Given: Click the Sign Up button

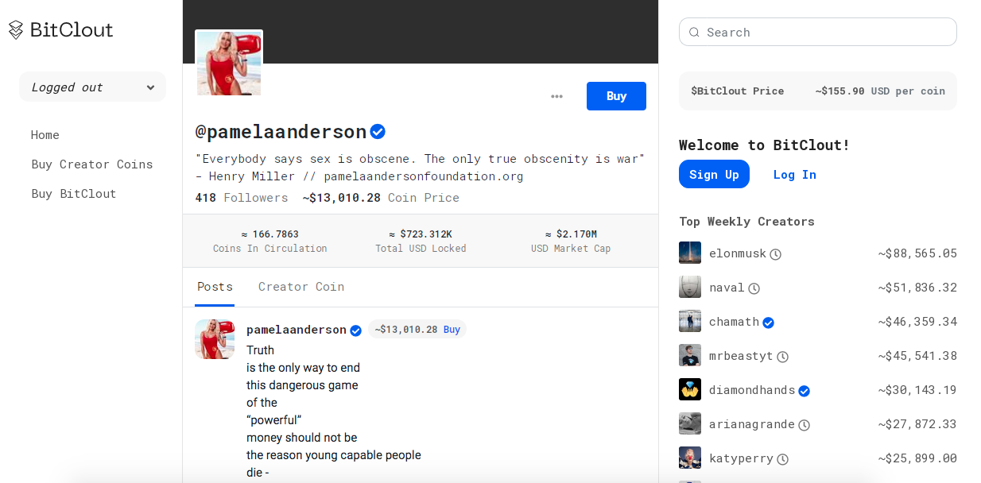Looking at the screenshot, I should 714,175.
